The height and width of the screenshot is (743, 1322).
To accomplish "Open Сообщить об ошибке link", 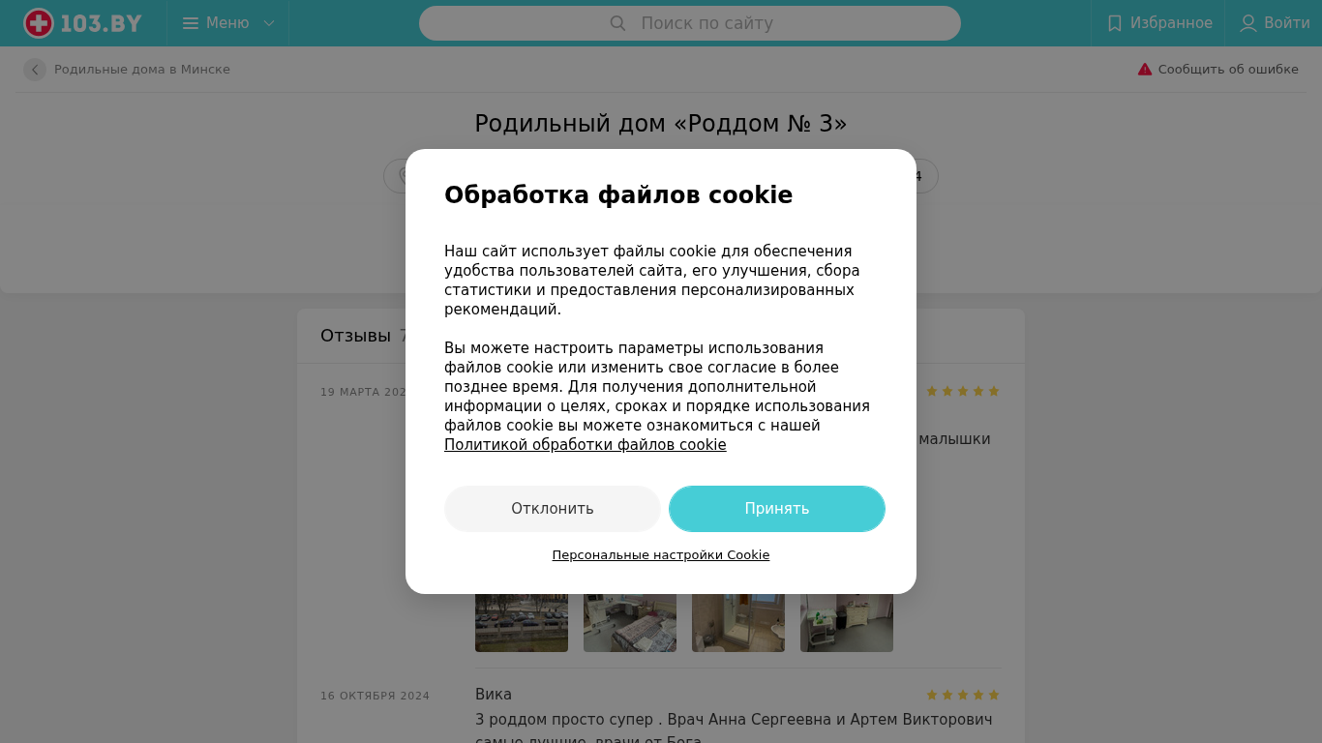I will click(1228, 70).
